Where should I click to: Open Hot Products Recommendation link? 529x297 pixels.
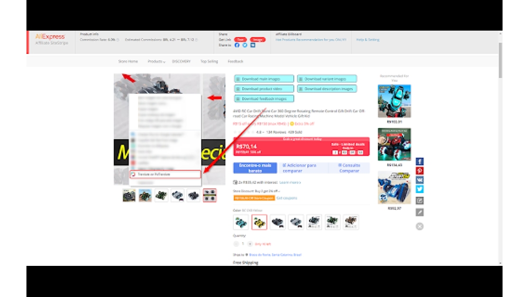311,40
